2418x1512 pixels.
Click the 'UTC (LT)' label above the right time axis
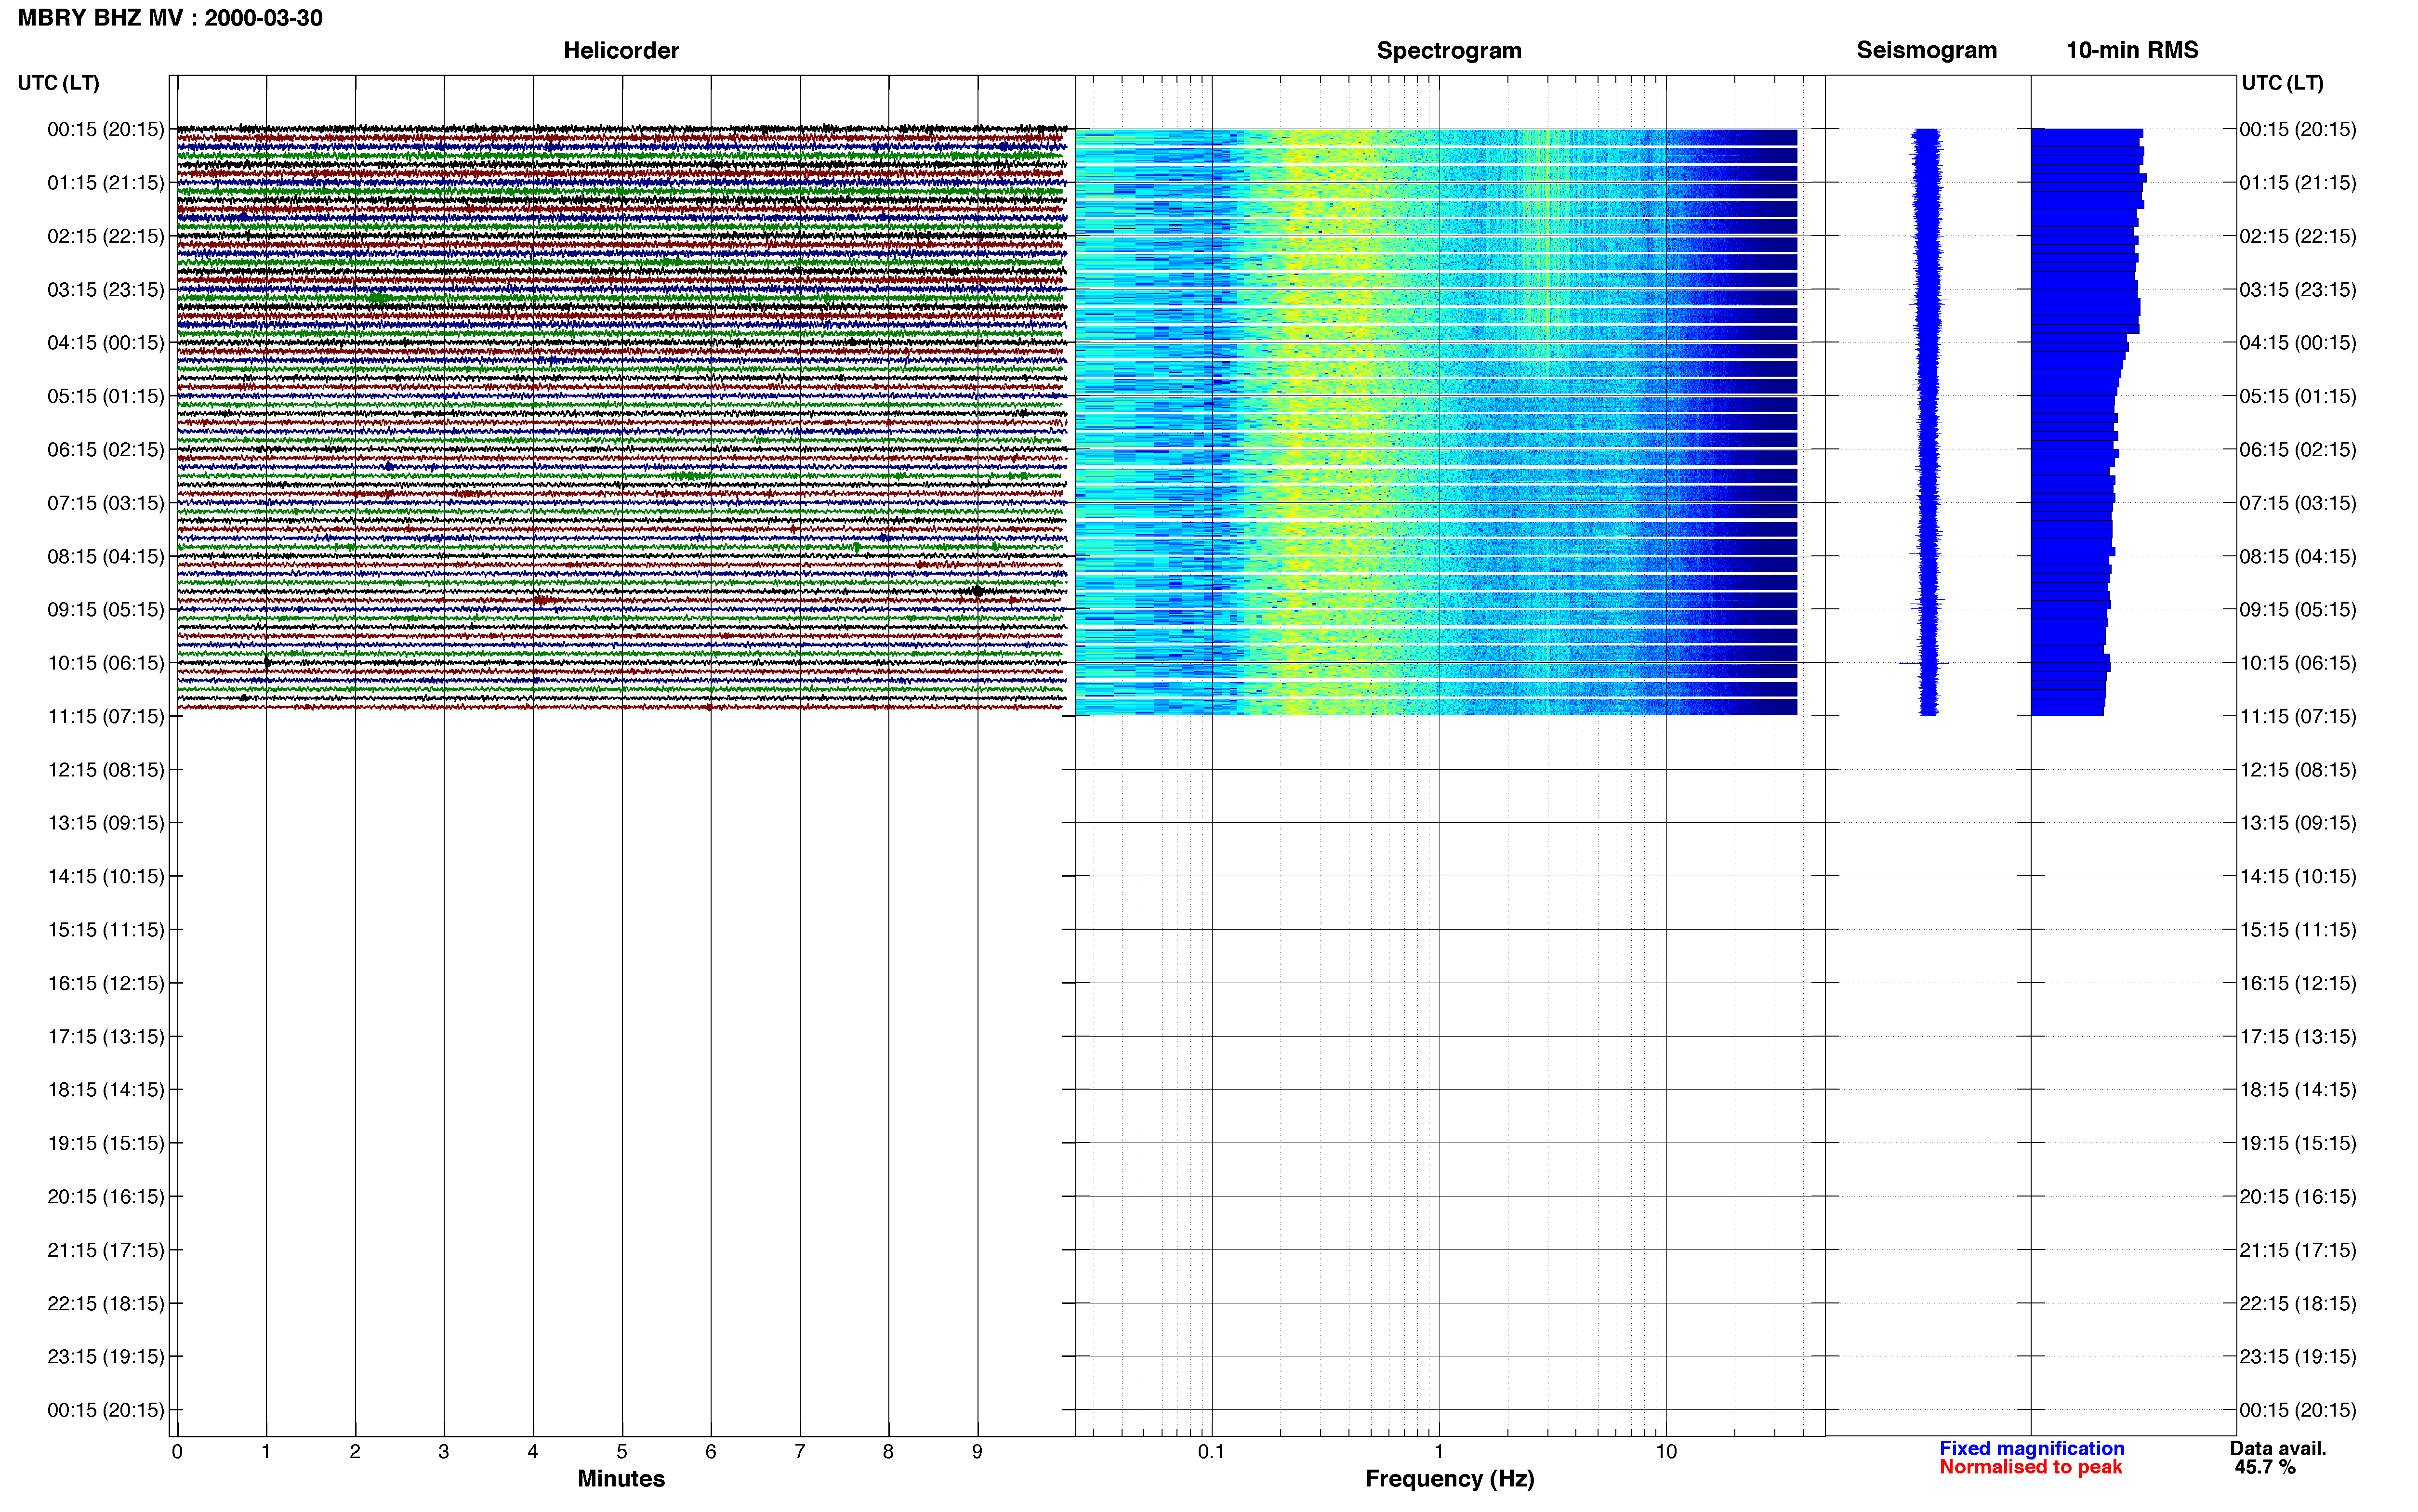(2282, 83)
